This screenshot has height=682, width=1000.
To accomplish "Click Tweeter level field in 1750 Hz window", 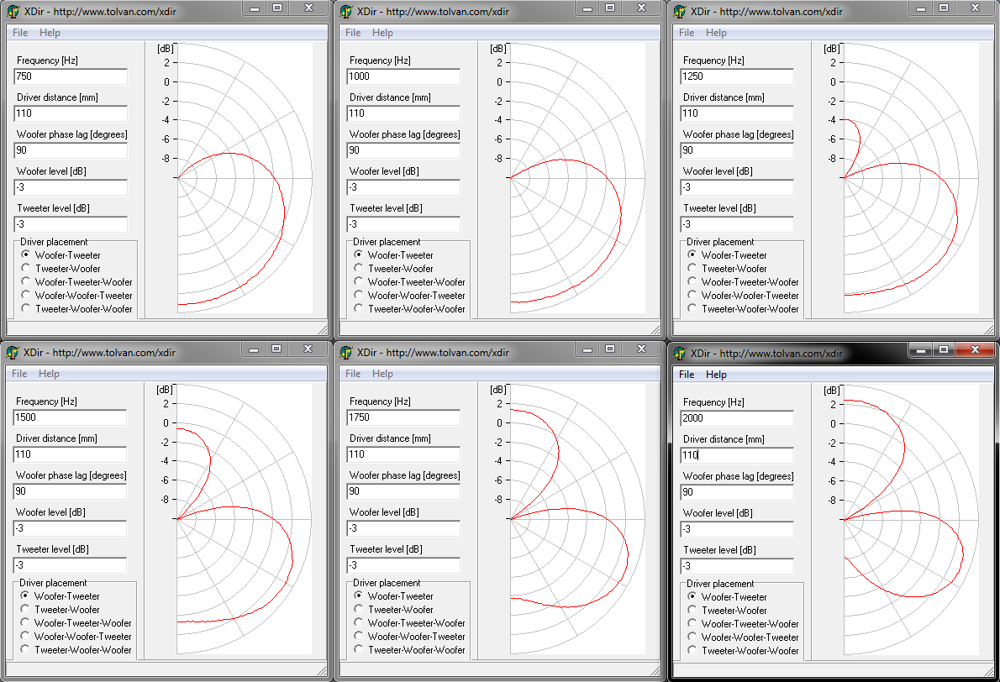I will click(x=403, y=565).
